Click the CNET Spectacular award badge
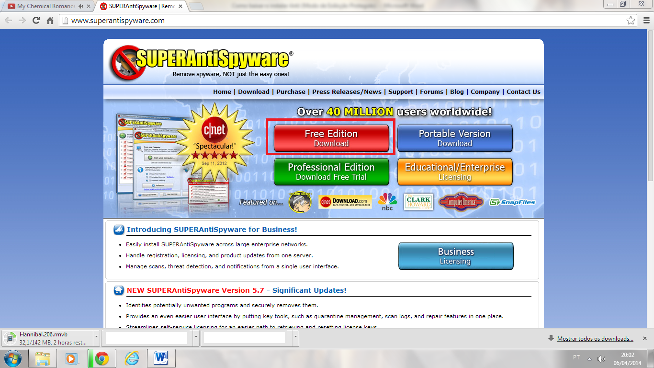 [x=214, y=142]
